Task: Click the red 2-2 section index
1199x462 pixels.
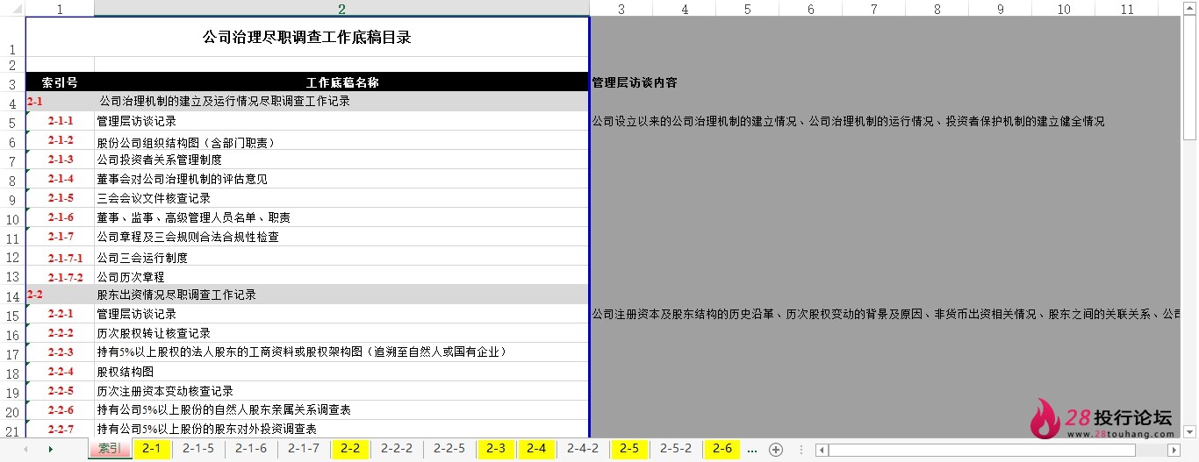Action: [x=35, y=295]
